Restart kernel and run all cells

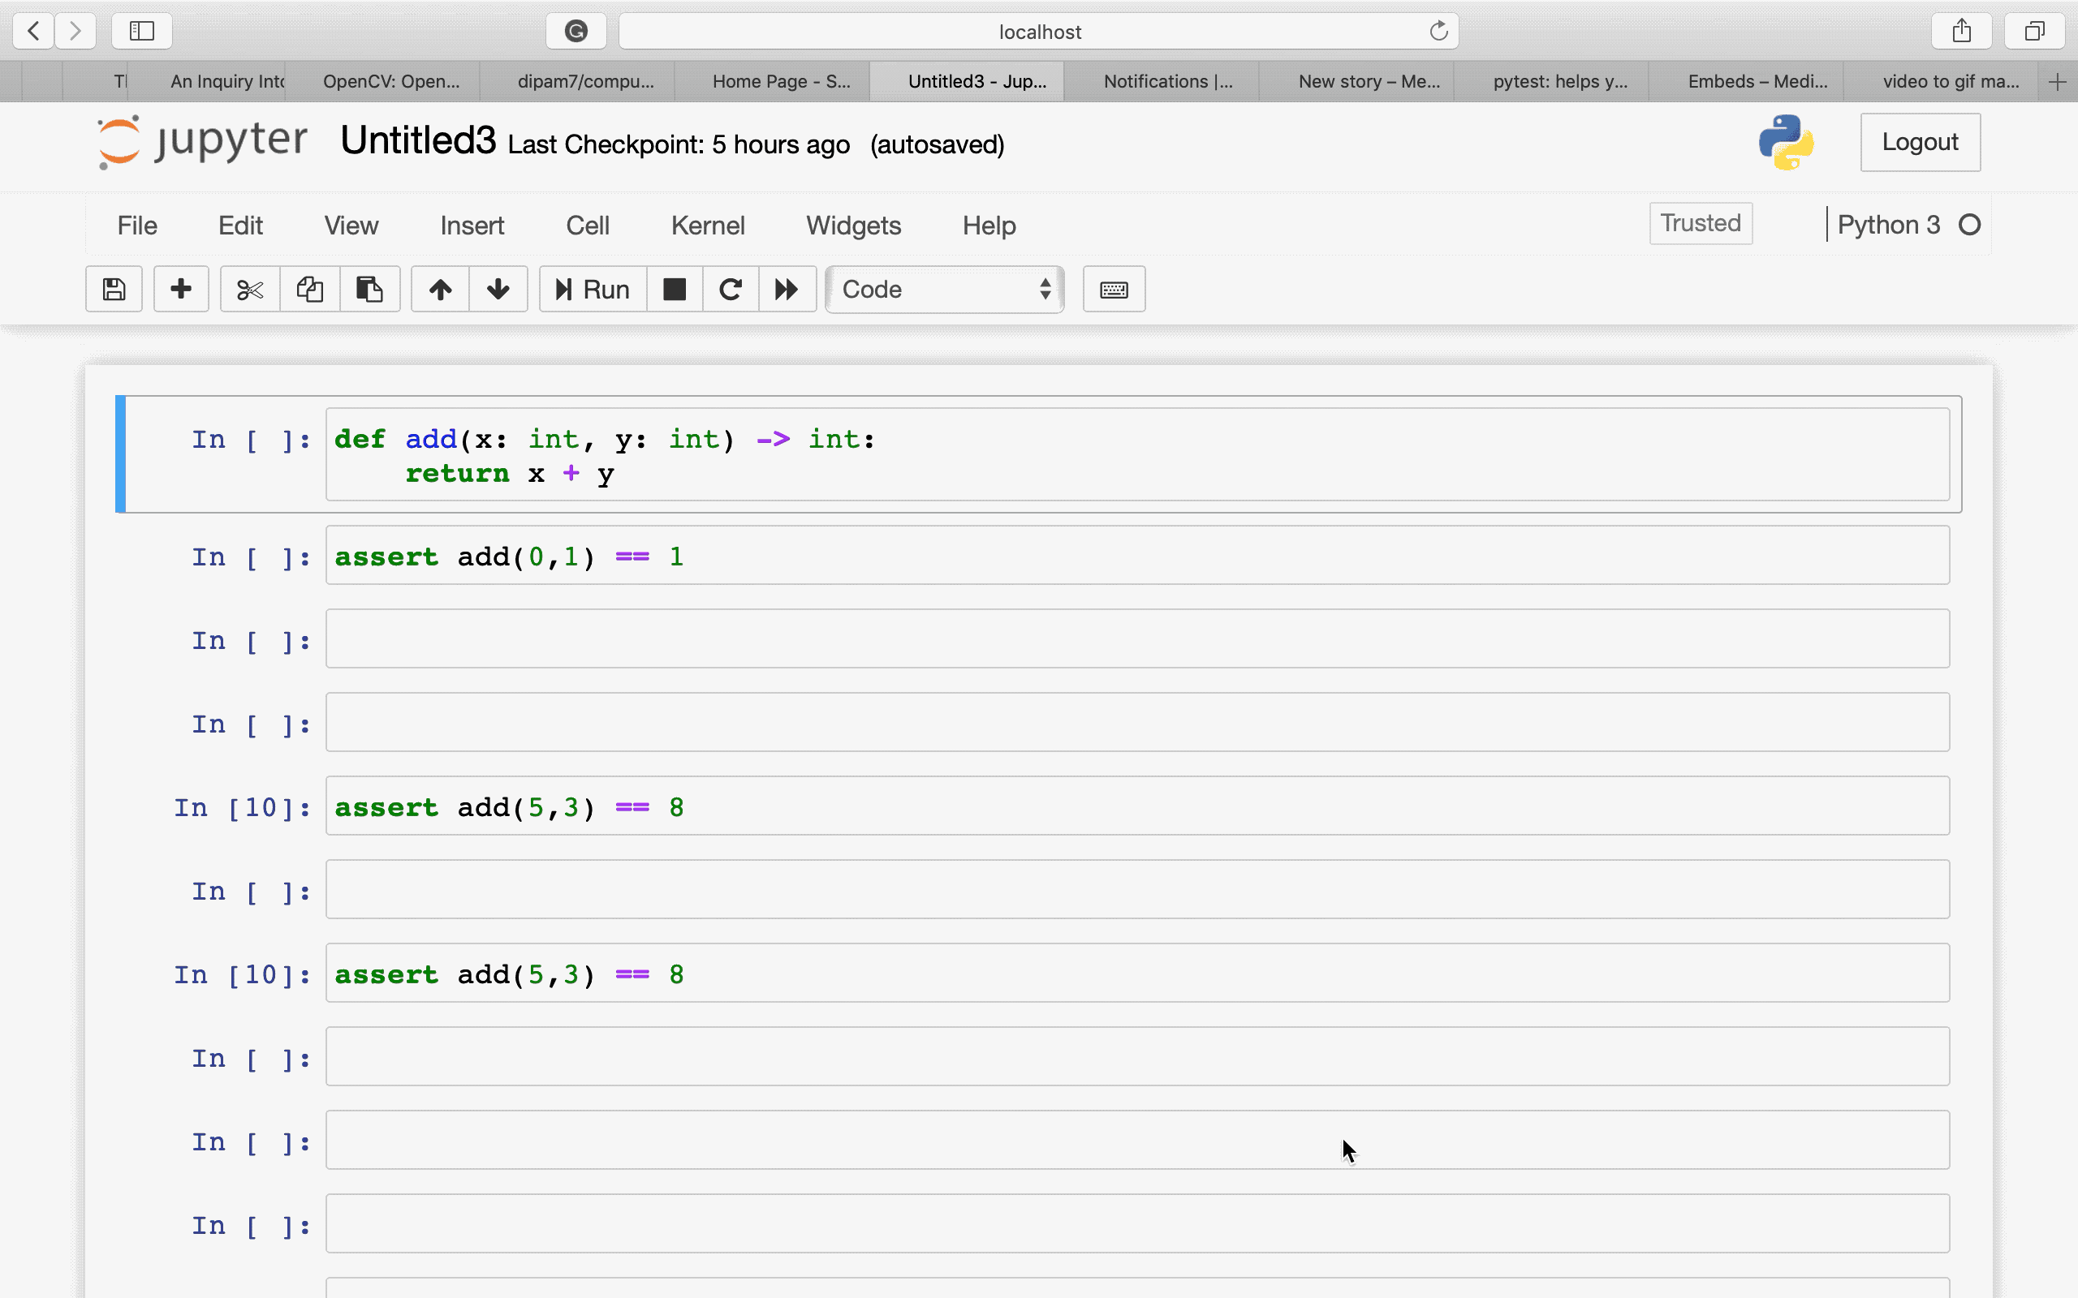[786, 290]
